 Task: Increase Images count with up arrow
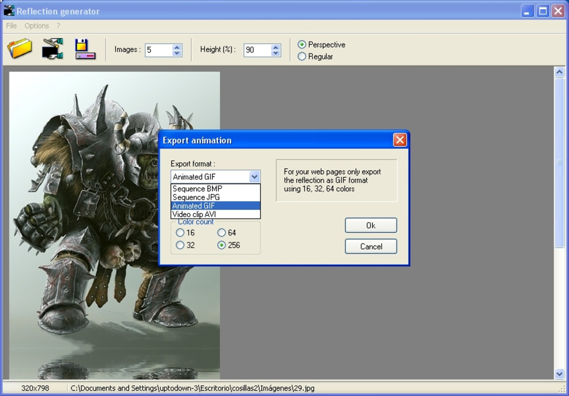point(177,47)
